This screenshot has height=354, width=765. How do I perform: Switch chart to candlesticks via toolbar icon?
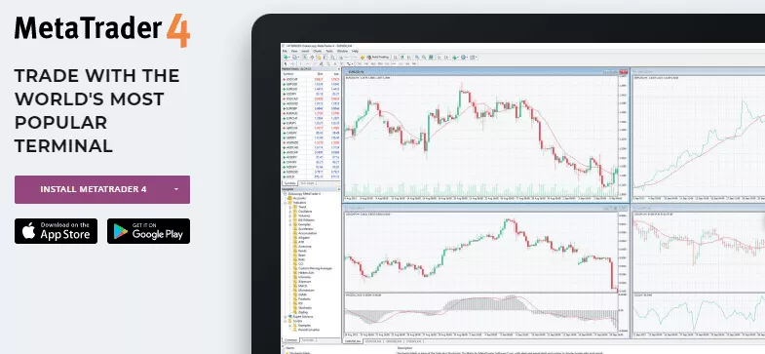click(402, 58)
